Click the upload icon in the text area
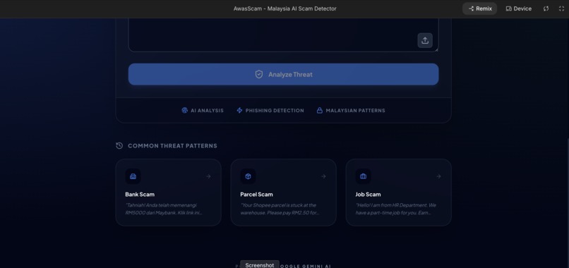 [425, 41]
